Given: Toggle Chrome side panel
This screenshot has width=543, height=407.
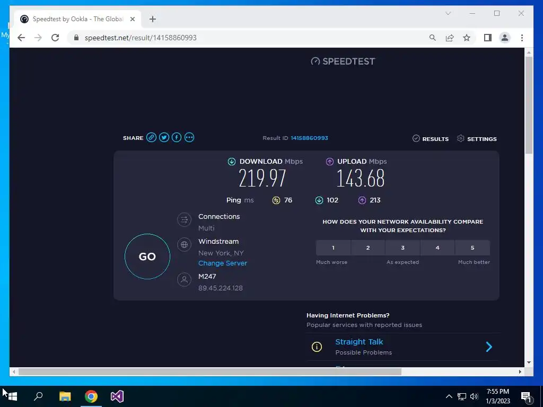Looking at the screenshot, I should pos(488,38).
